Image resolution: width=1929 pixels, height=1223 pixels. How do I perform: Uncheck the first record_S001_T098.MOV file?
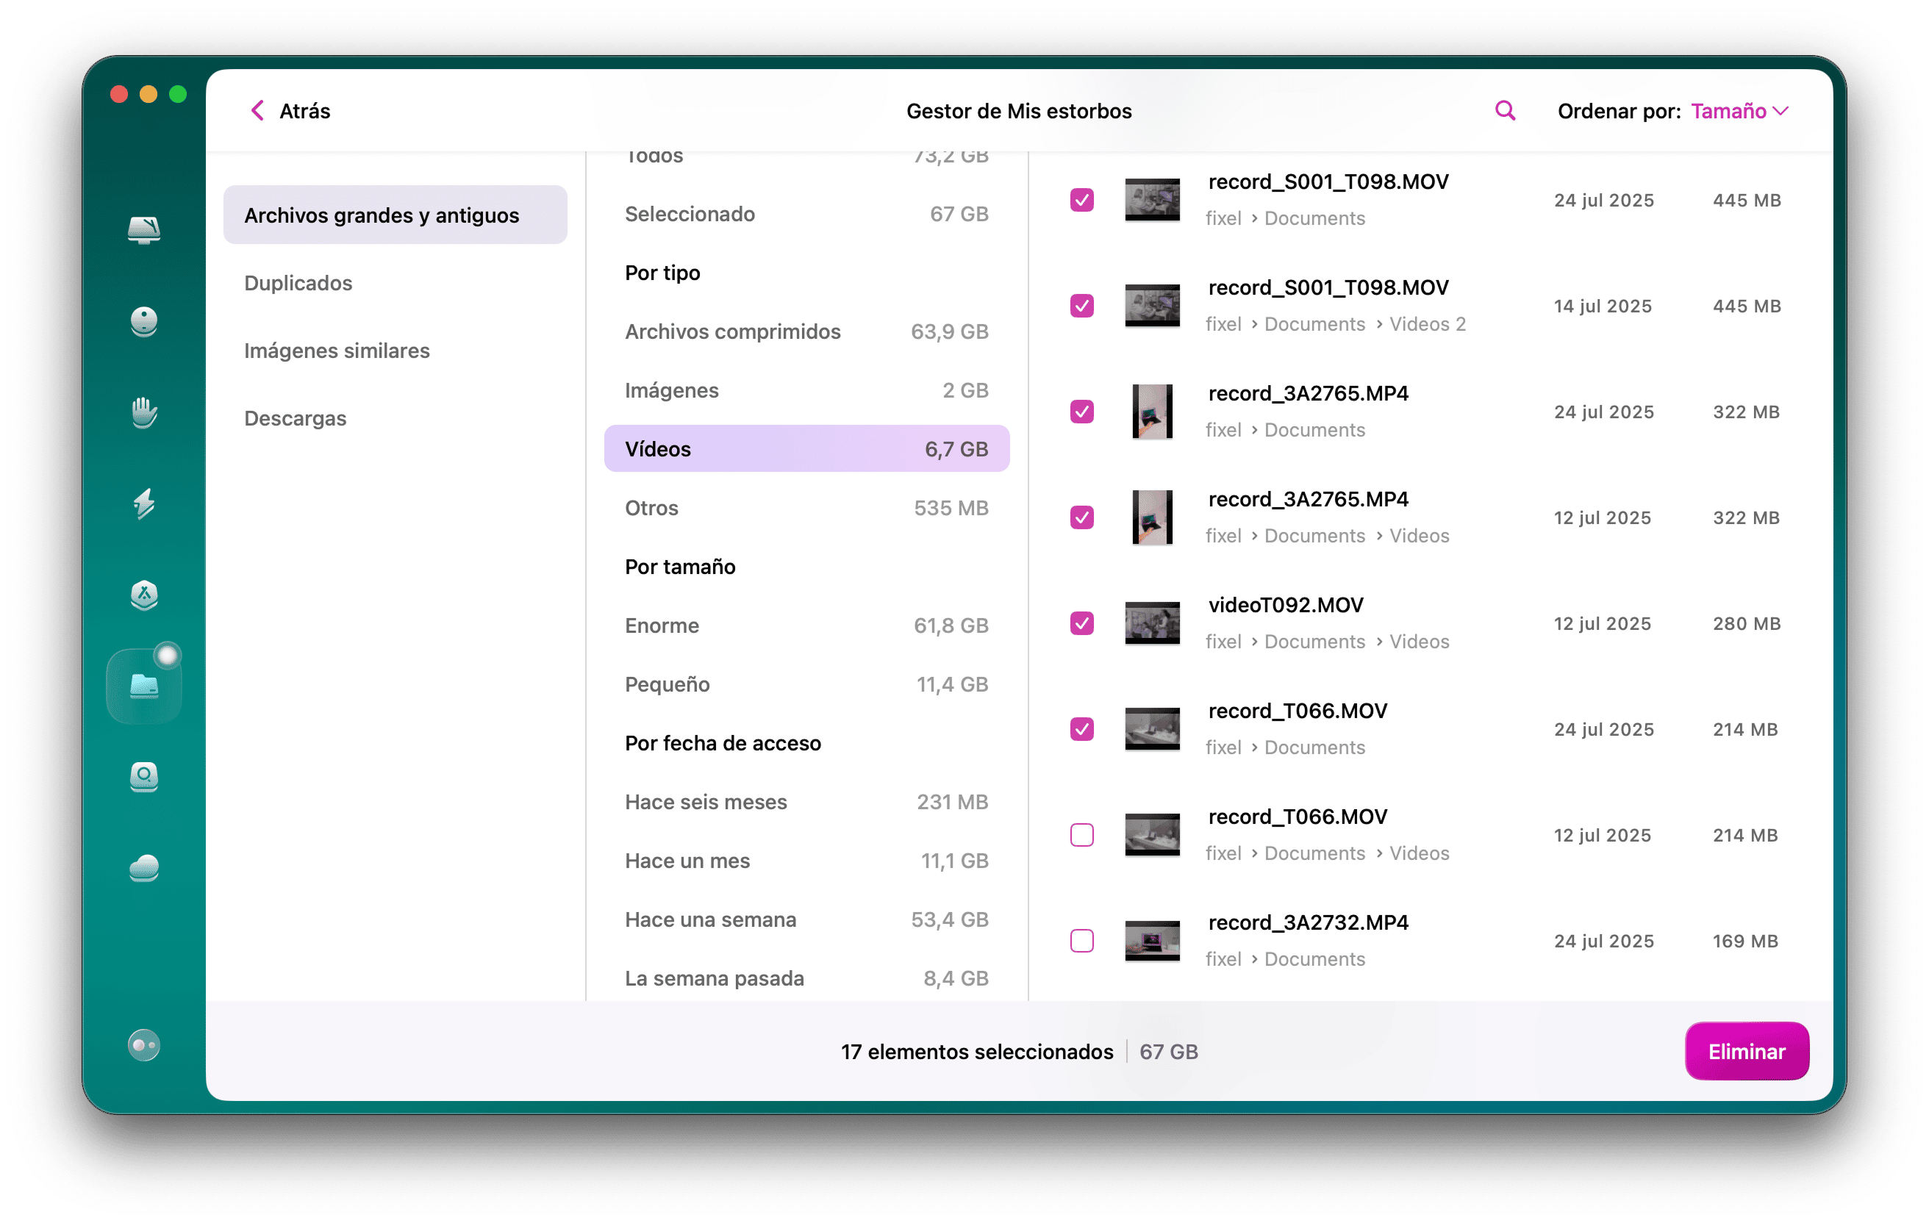1081,200
